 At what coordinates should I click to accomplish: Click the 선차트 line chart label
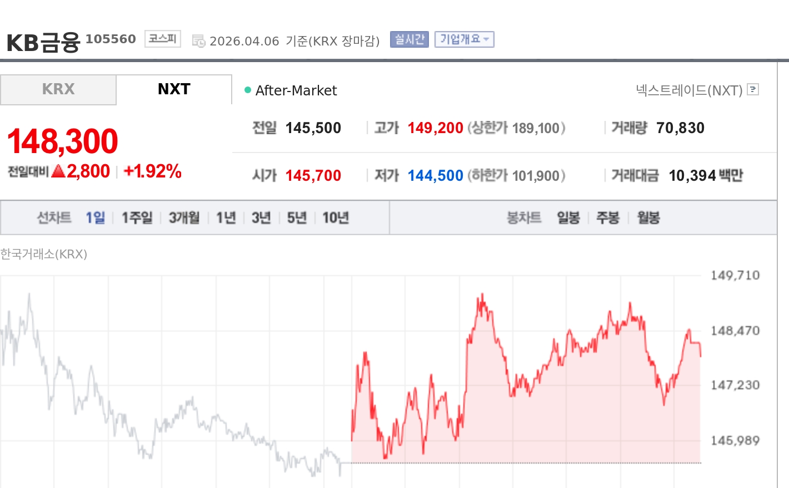(x=54, y=217)
